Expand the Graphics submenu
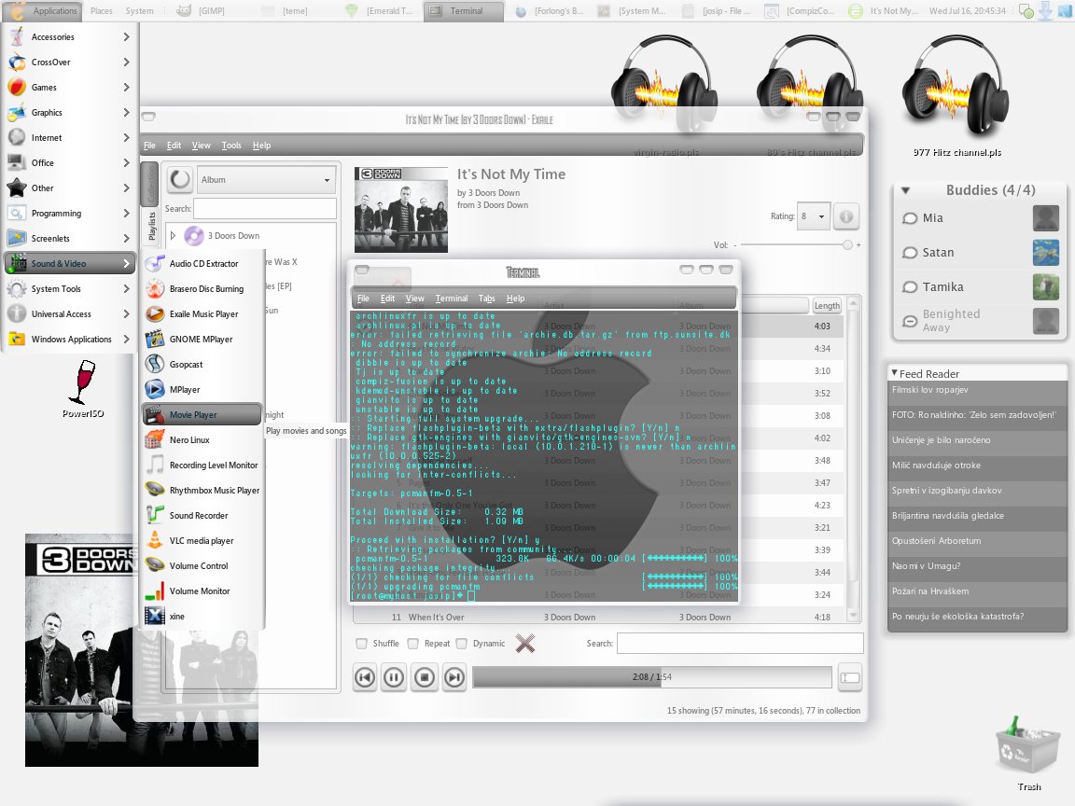The width and height of the screenshot is (1075, 806). pos(68,112)
